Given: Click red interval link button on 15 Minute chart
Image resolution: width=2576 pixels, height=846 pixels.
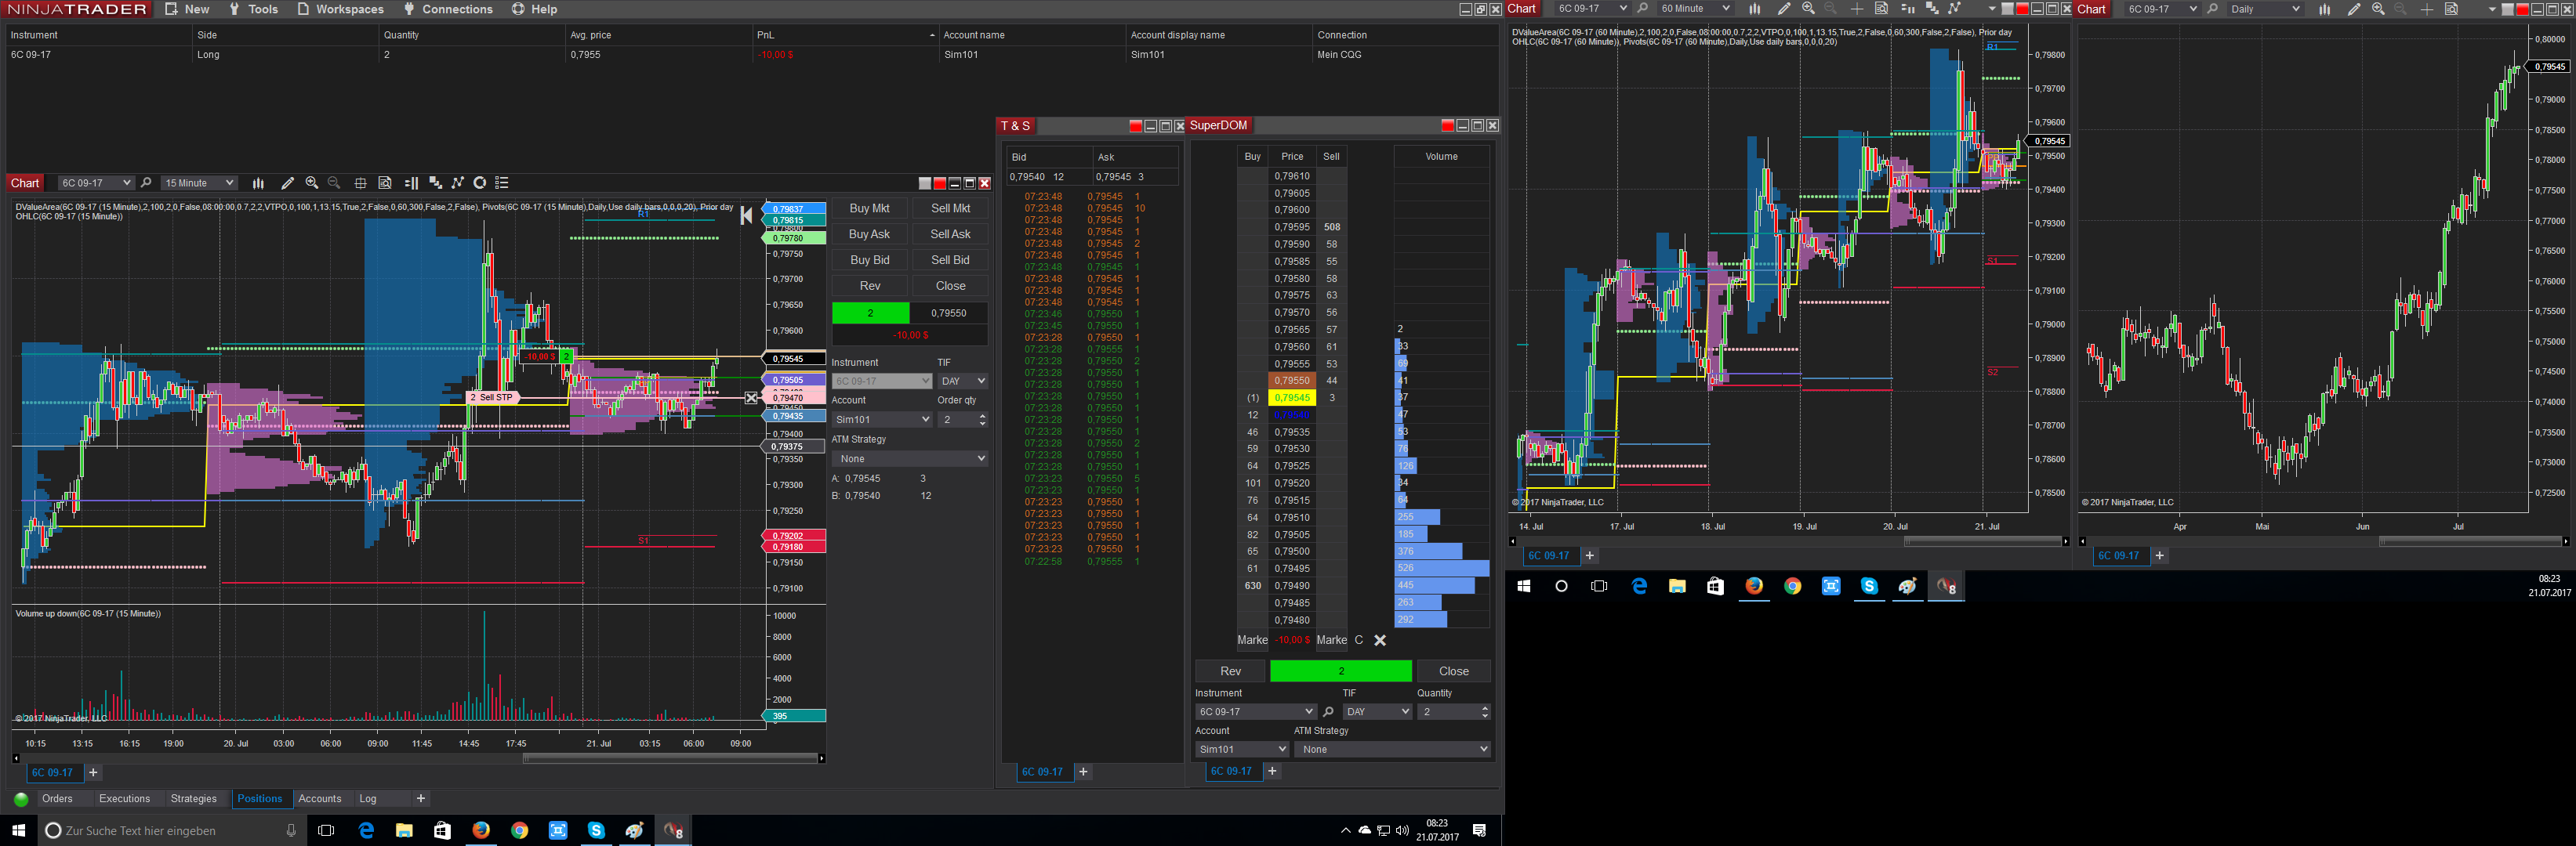Looking at the screenshot, I should [940, 183].
